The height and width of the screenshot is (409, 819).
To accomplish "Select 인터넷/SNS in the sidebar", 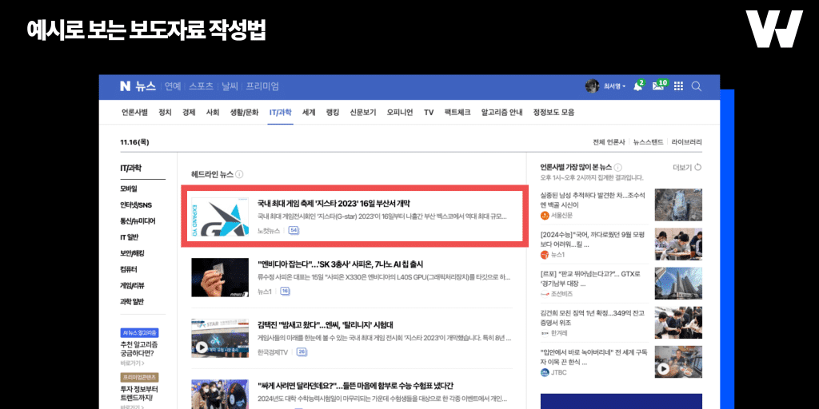I will point(136,205).
